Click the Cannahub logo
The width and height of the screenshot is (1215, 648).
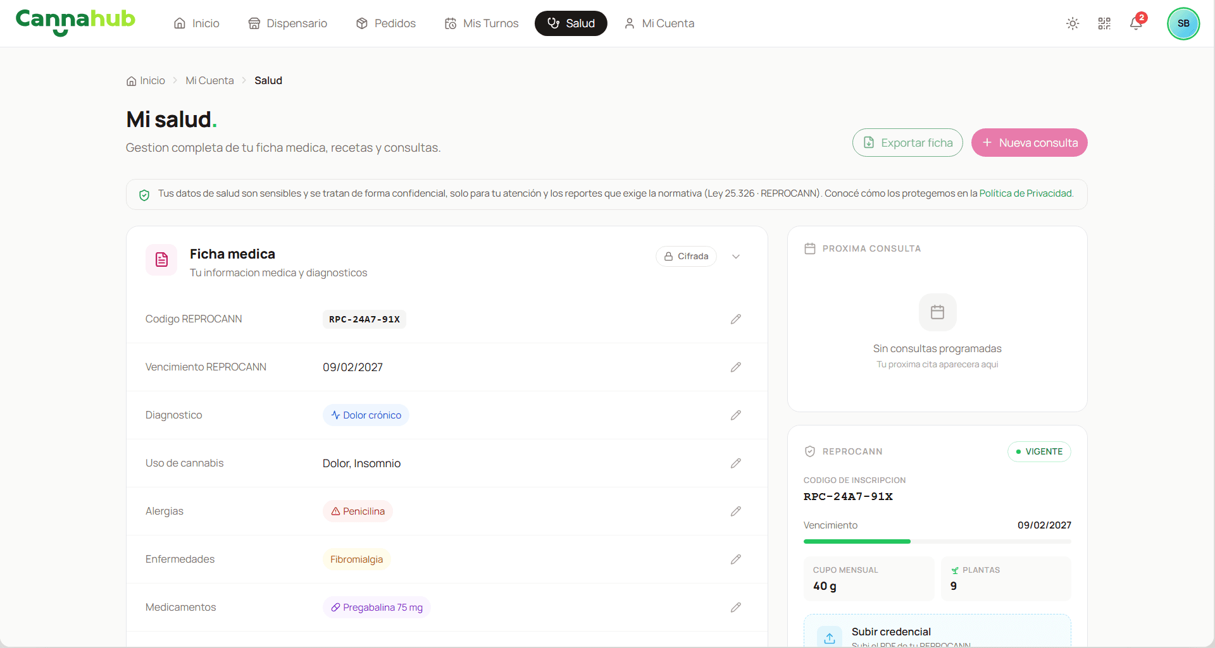75,22
